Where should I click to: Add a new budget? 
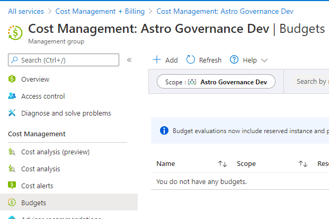point(165,60)
